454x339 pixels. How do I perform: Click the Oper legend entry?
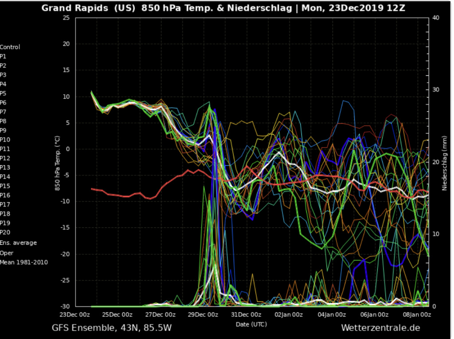(x=6, y=253)
